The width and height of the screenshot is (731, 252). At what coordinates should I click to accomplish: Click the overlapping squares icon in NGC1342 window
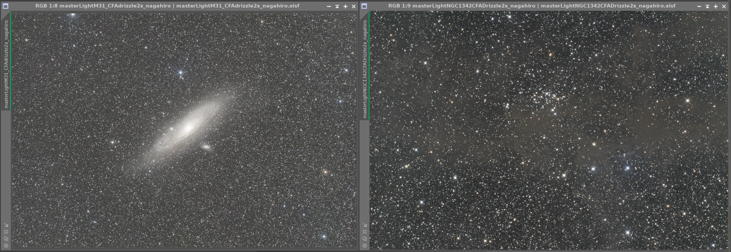tap(365, 239)
